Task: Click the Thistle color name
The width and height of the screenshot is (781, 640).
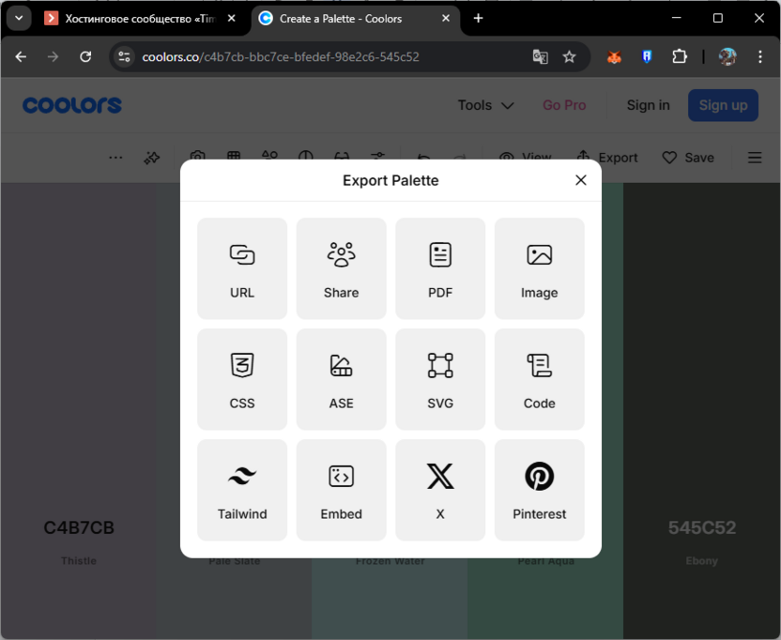Action: point(79,561)
